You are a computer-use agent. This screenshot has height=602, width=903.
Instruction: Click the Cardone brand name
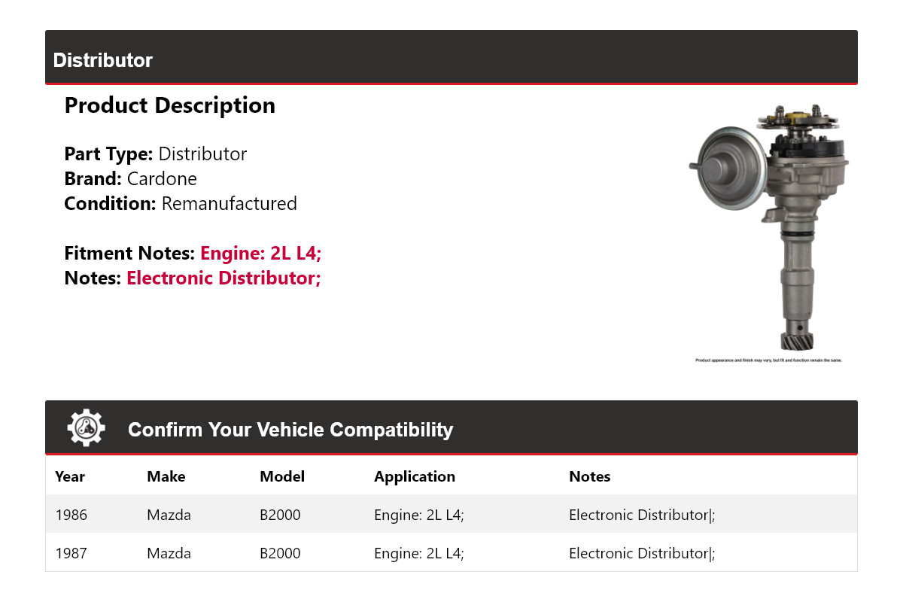coord(162,179)
